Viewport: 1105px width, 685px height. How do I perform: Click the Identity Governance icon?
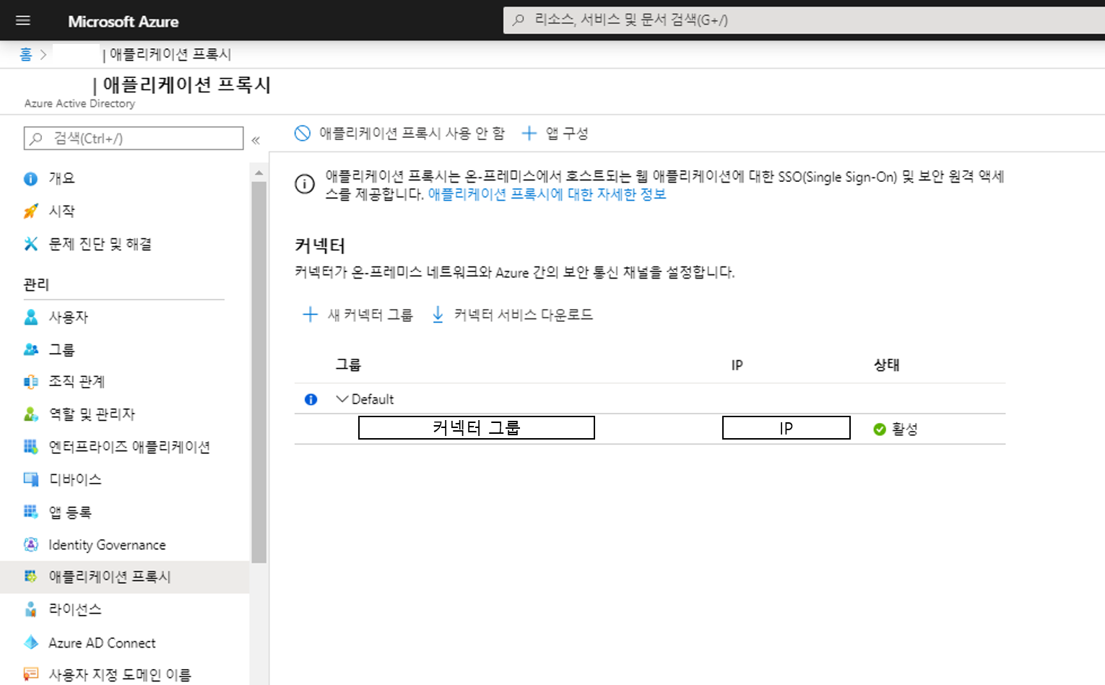[30, 544]
